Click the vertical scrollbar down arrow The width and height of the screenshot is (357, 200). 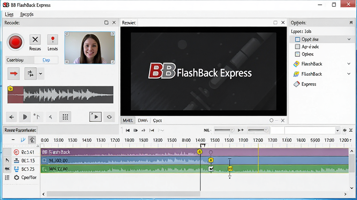point(352,188)
